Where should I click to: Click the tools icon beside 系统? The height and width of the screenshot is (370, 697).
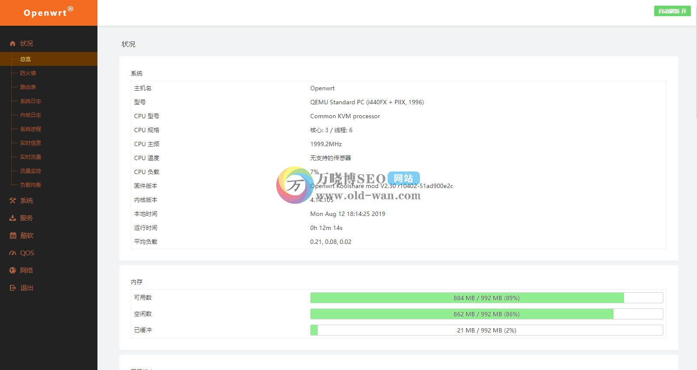pyautogui.click(x=13, y=201)
